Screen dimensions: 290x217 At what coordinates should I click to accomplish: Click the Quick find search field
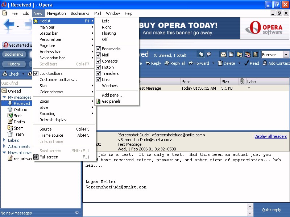tap(17, 83)
